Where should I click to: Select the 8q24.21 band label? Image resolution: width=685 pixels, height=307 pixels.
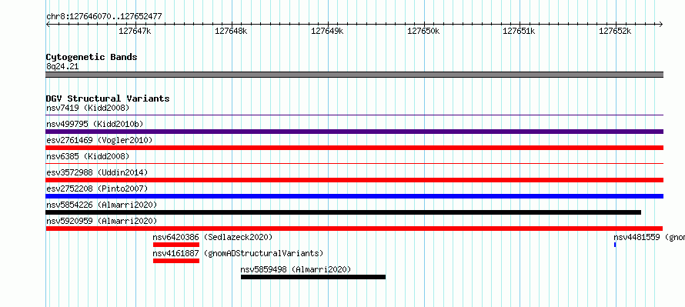point(62,67)
